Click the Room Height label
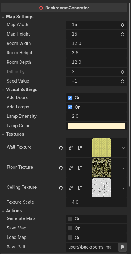The height and width of the screenshot is (254, 131). pos(20,53)
